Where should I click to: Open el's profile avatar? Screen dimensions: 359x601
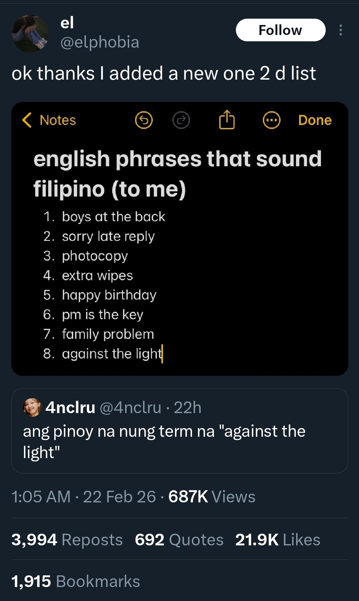30,34
